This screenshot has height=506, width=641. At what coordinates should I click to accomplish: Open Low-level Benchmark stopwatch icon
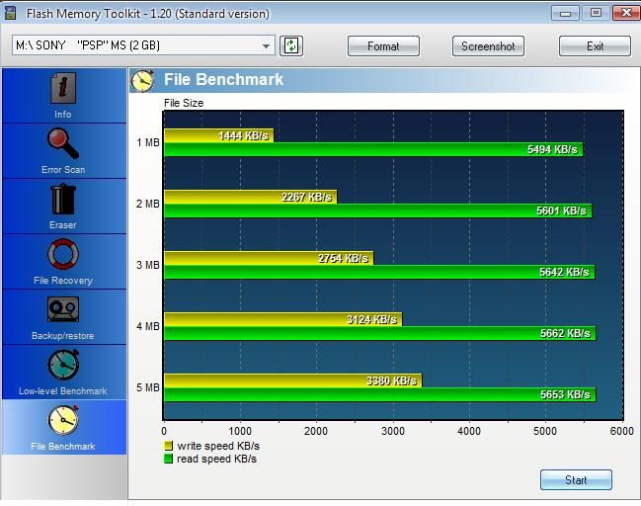click(x=63, y=367)
